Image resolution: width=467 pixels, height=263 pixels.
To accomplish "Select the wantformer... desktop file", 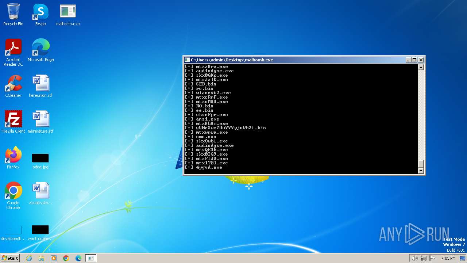I will pyautogui.click(x=40, y=233).
